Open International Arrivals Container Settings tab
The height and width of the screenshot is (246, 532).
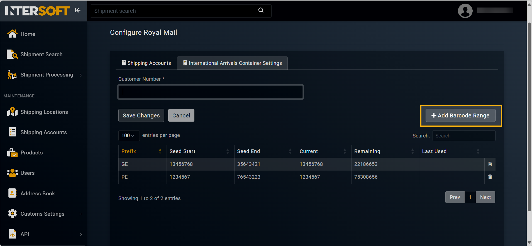click(232, 63)
